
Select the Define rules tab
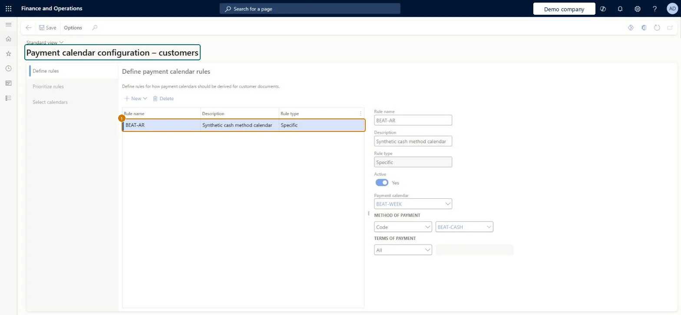pyautogui.click(x=73, y=71)
